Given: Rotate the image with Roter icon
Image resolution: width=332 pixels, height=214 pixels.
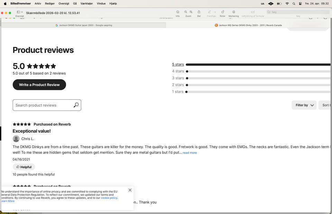Looking at the screenshot, I should point(222,12).
